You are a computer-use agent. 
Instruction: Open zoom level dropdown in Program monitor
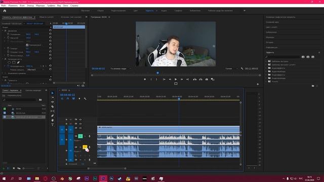120,69
